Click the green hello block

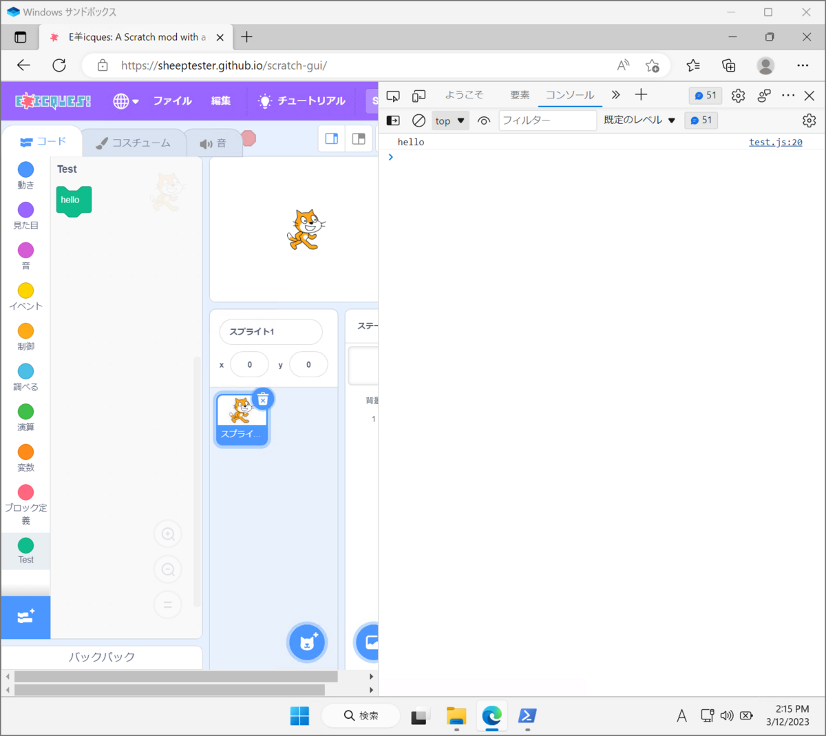[x=74, y=200]
